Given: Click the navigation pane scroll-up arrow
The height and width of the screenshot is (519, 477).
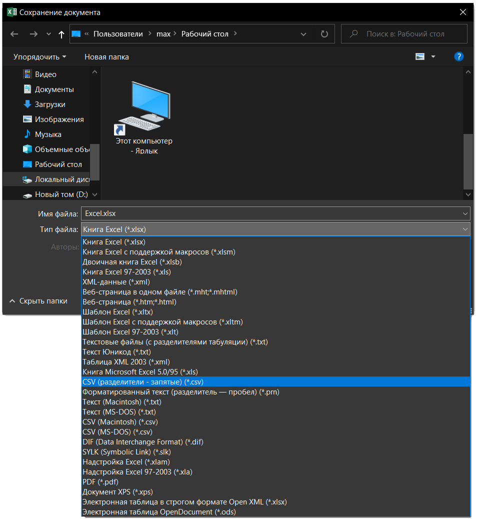Looking at the screenshot, I should pos(94,72).
